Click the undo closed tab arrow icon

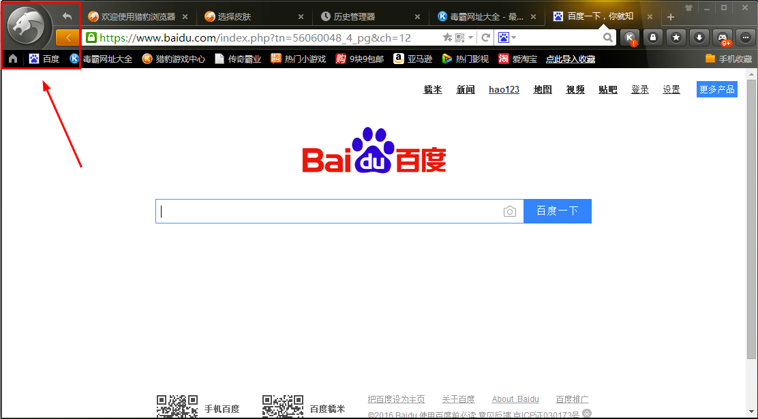(x=67, y=16)
